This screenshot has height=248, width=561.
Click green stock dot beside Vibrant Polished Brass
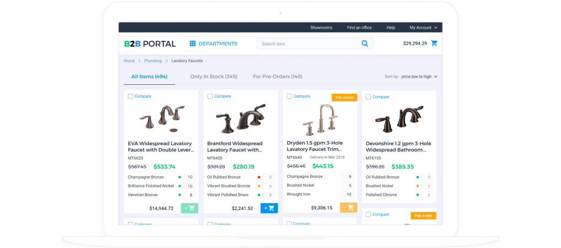tap(259, 195)
